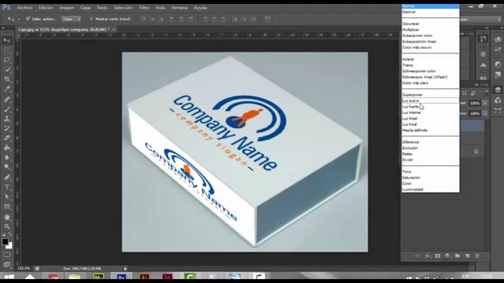Open the Imagen menu
This screenshot has width=504, height=283.
(x=67, y=7)
